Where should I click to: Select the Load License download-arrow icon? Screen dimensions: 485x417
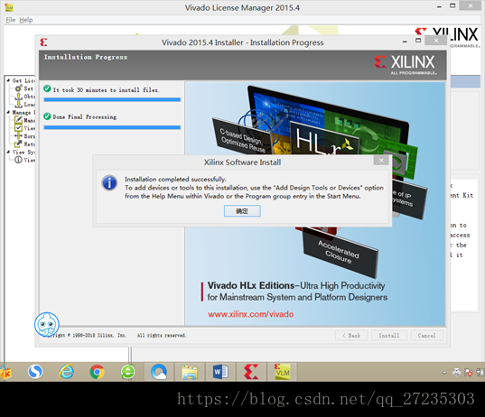click(x=19, y=104)
